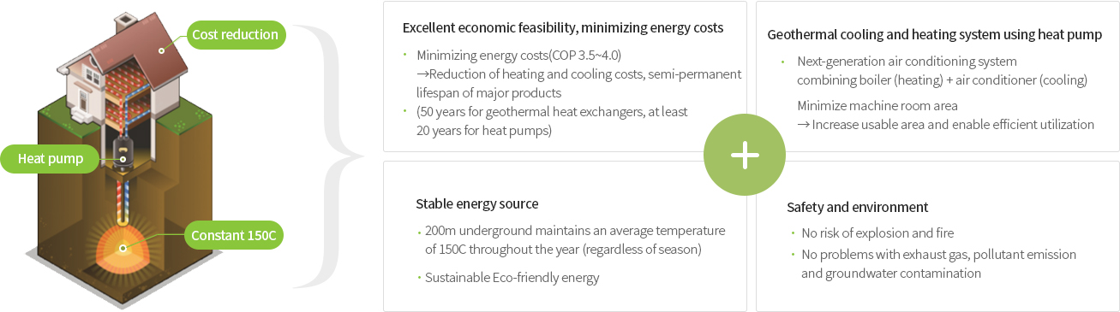
Task: Select the Heat pump label
Action: tap(48, 159)
